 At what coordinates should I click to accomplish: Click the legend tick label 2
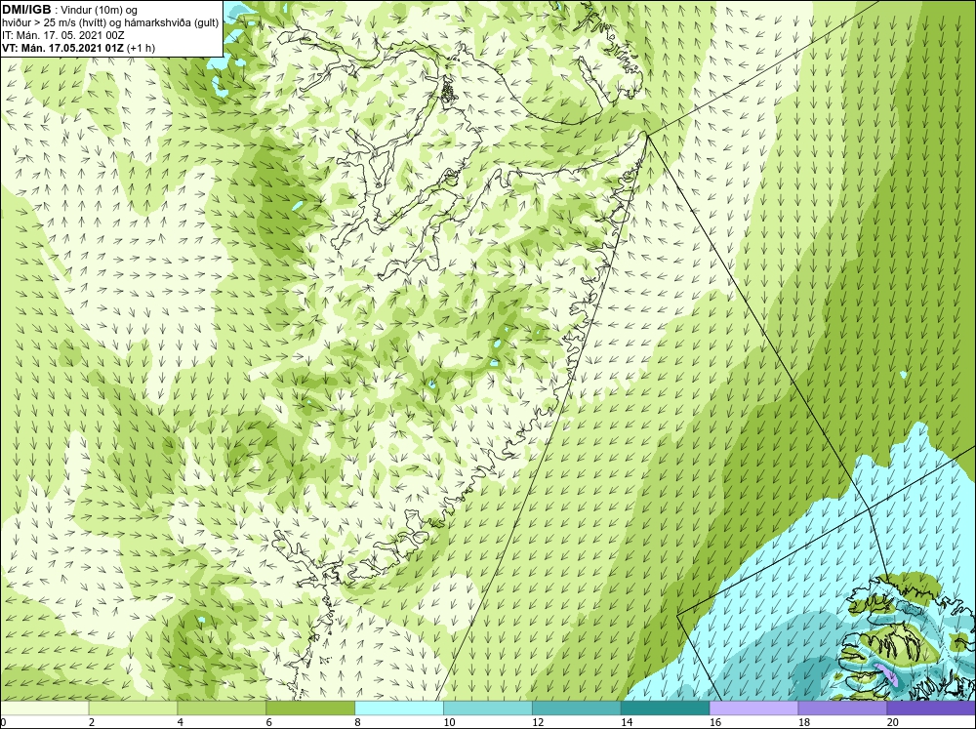tap(92, 722)
